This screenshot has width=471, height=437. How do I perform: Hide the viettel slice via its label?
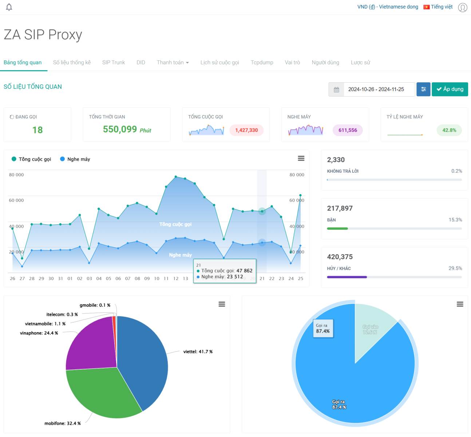pos(198,351)
